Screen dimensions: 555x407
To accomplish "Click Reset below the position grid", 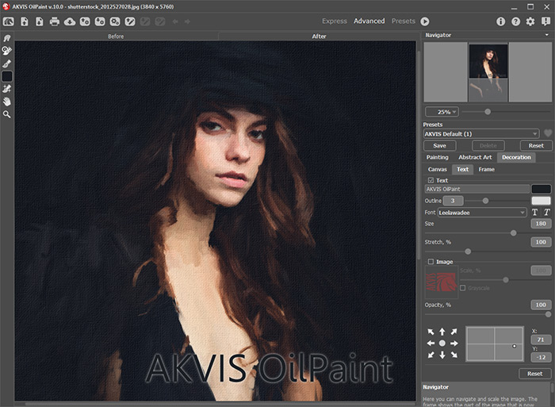I will [534, 374].
